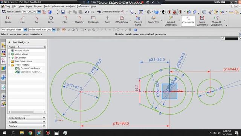The width and height of the screenshot is (241, 136).
Task: Open the Help menu
Action: (93, 6)
